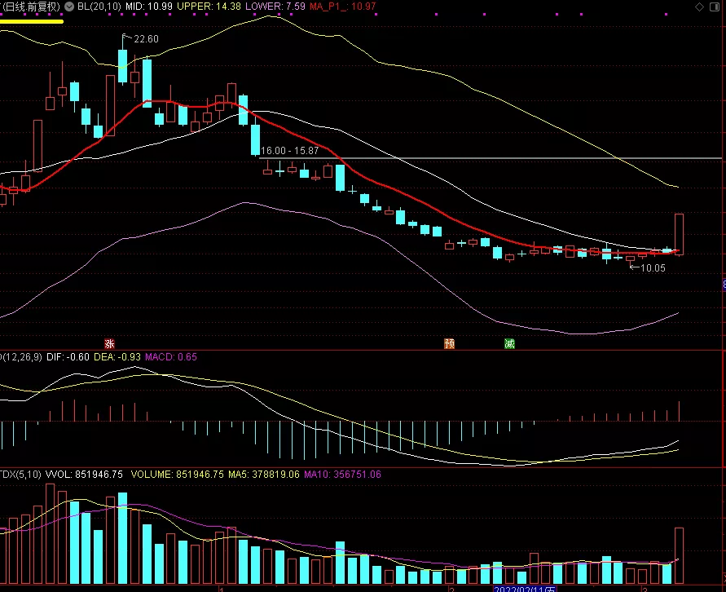
Task: Click the DEA: -0.93 value
Action: pos(117,356)
